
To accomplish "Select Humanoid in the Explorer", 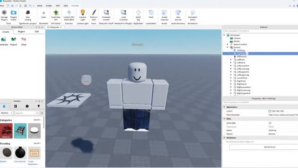I will tap(242, 56).
